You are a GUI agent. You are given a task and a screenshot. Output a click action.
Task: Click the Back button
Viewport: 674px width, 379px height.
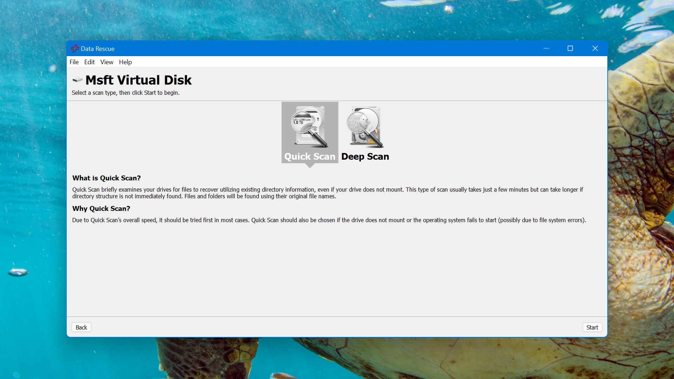pos(81,327)
